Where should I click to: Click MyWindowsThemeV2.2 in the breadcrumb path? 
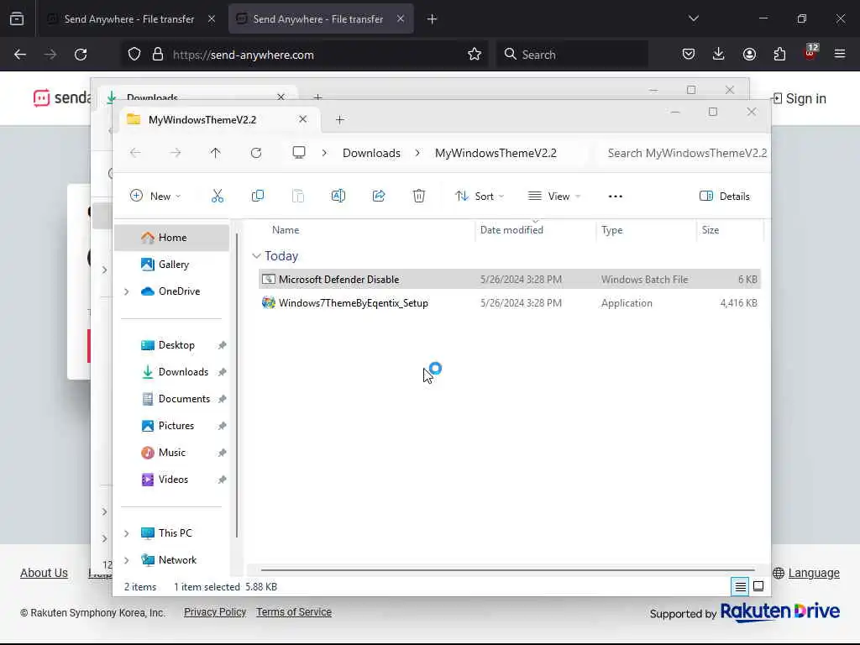[x=496, y=153]
